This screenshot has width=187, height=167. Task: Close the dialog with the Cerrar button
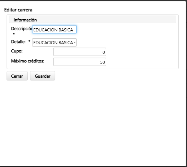(17, 76)
